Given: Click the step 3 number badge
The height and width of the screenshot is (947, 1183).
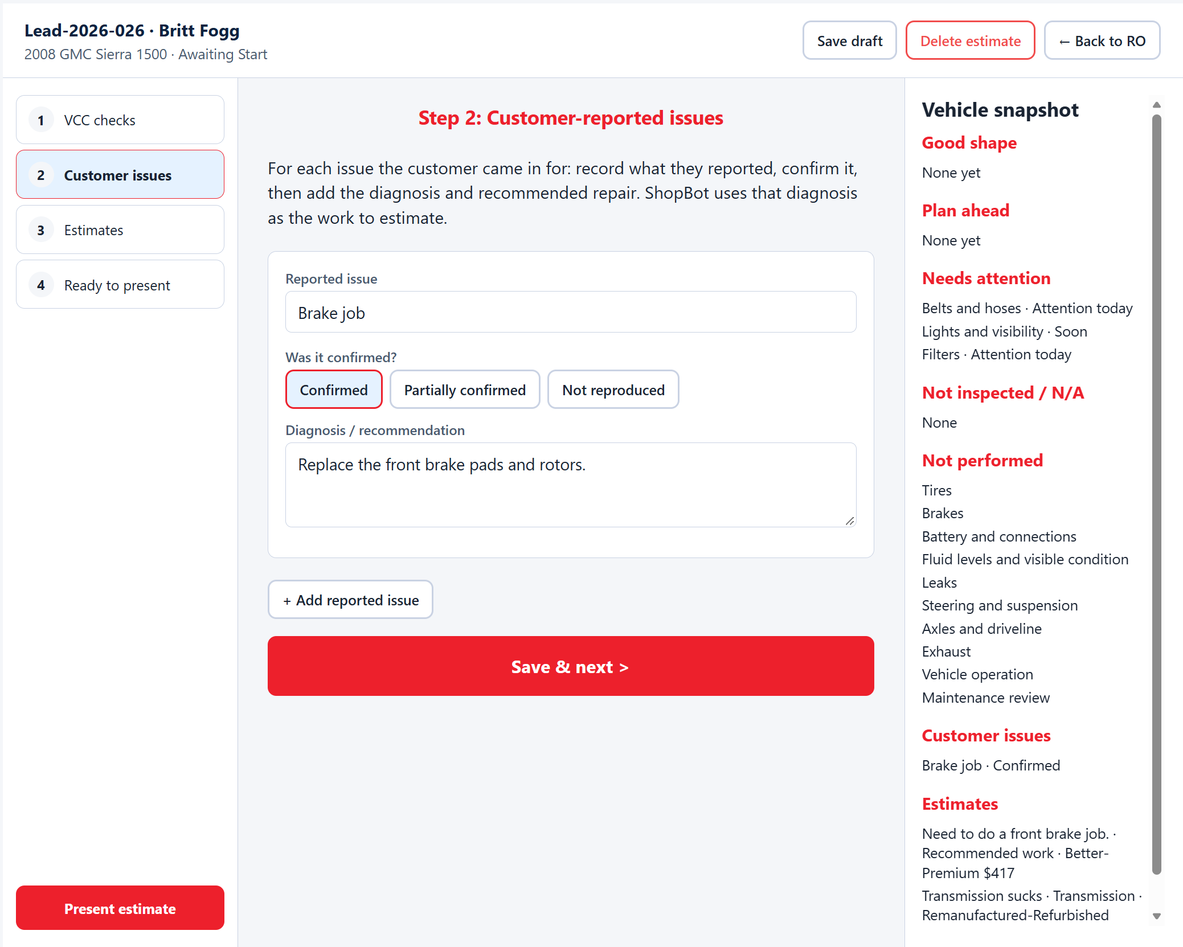Looking at the screenshot, I should pos(41,230).
